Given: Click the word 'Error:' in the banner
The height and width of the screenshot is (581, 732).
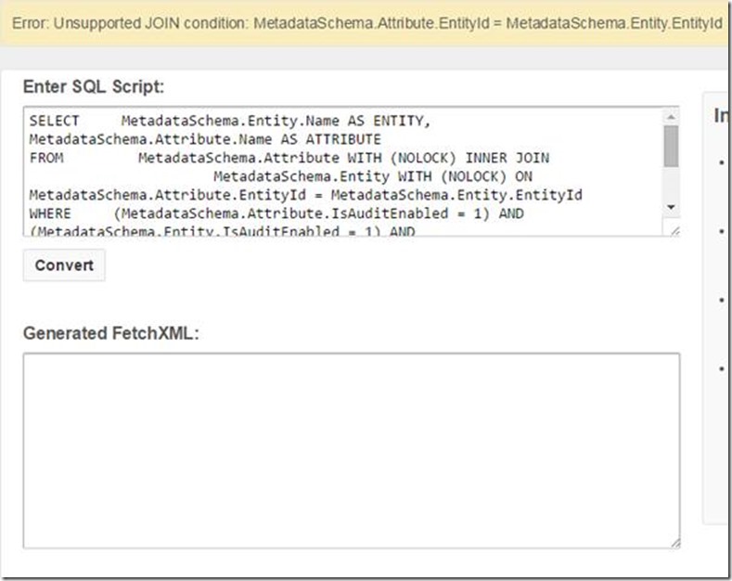Looking at the screenshot, I should coord(31,23).
